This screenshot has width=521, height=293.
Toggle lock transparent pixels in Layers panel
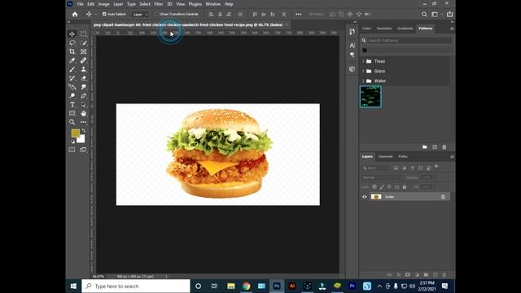click(x=374, y=187)
